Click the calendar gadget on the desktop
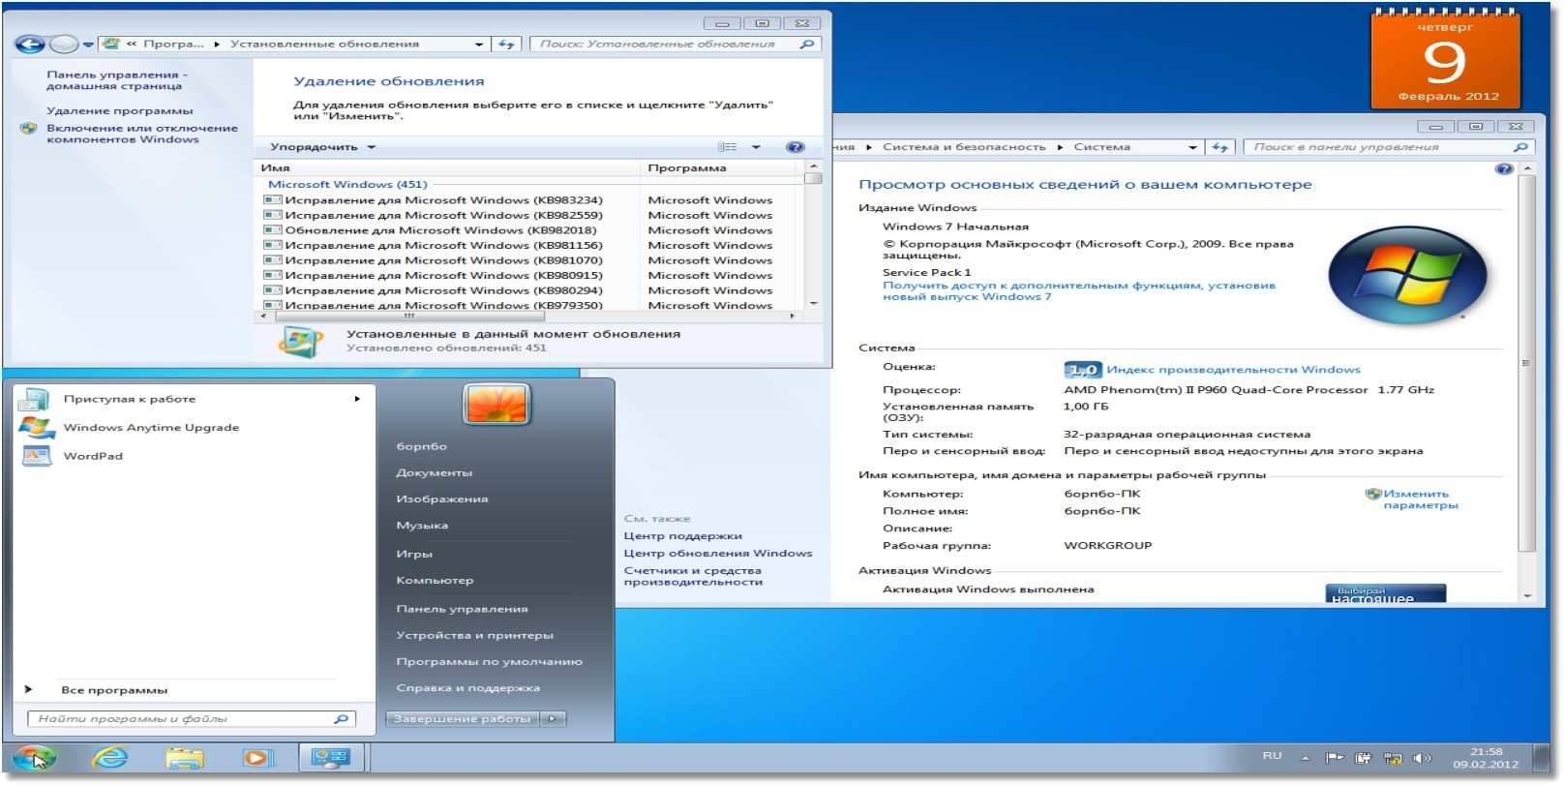1564x786 pixels. 1445,60
